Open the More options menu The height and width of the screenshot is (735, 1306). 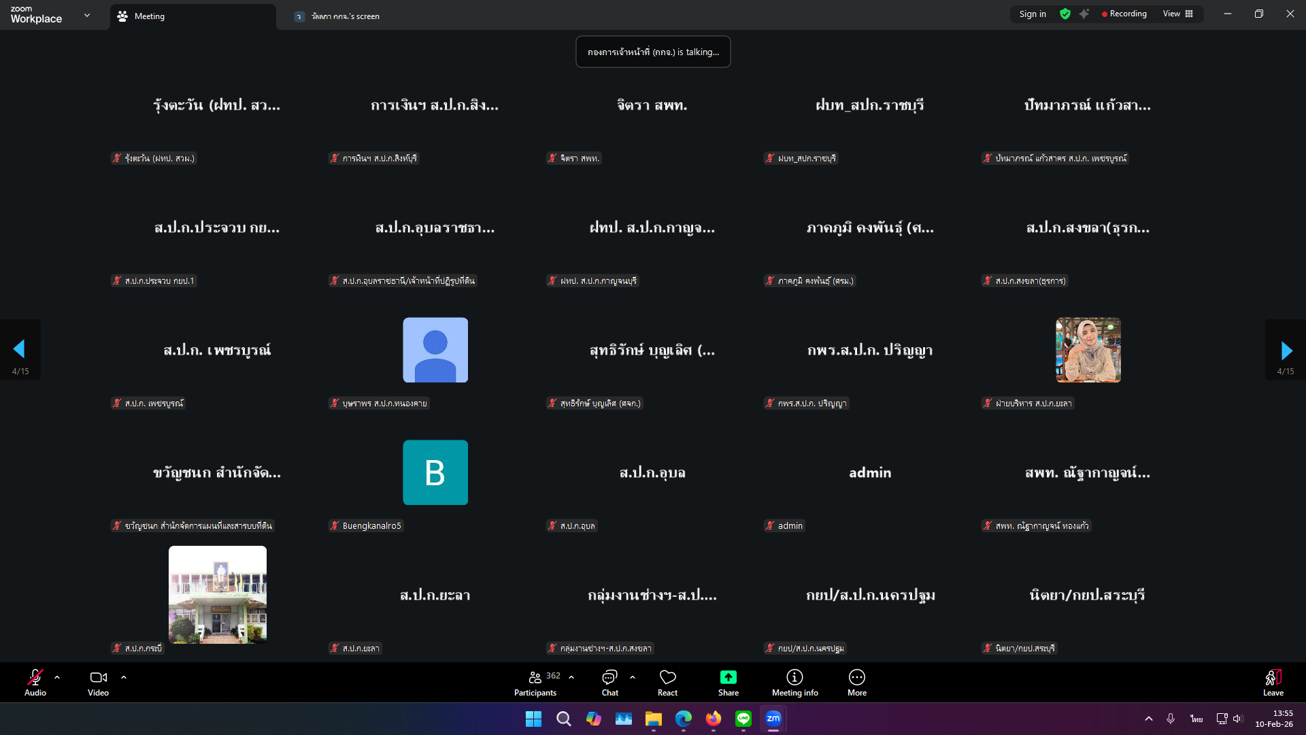856,678
